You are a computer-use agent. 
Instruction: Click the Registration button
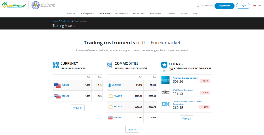click(x=225, y=6)
